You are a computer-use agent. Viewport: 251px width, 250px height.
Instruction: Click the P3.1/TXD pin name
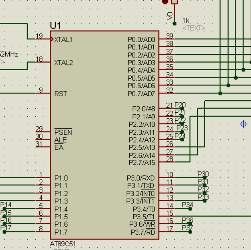[x=141, y=185]
